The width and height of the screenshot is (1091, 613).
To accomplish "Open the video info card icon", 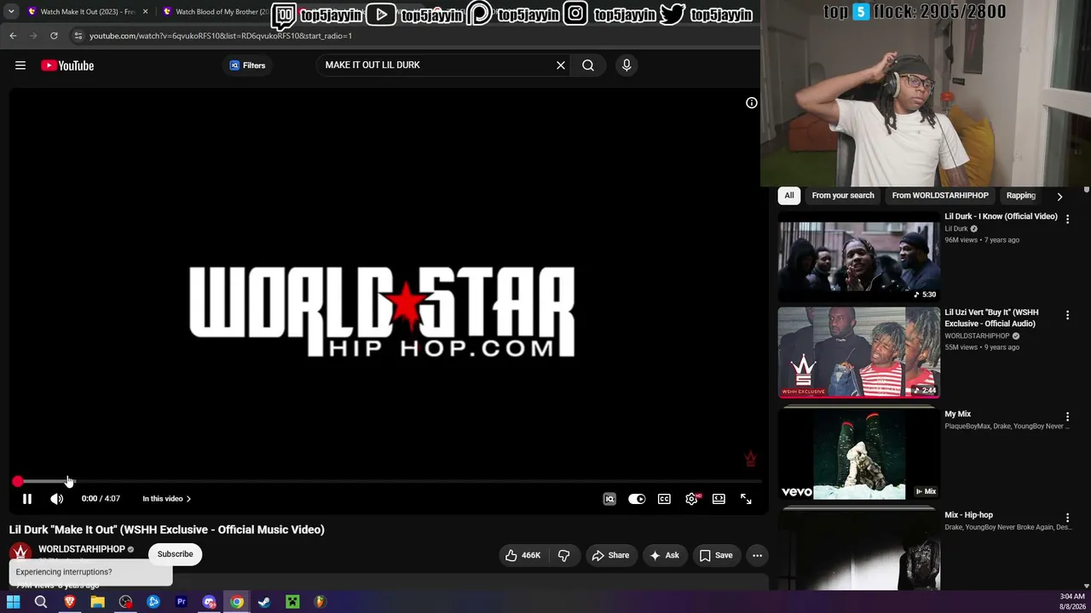I will point(752,103).
